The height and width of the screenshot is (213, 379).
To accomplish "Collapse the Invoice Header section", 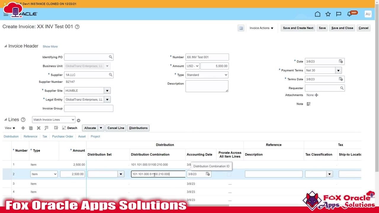I will tap(5, 46).
